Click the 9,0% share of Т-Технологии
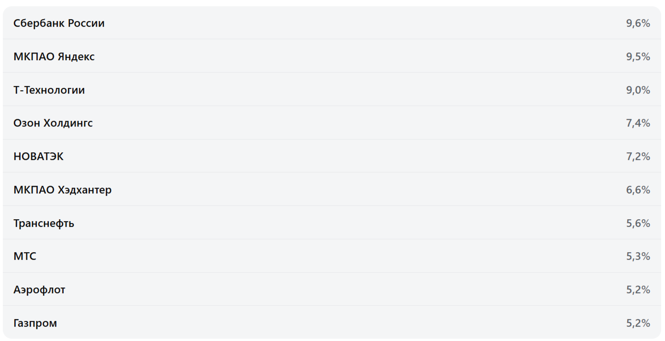 [x=638, y=90]
